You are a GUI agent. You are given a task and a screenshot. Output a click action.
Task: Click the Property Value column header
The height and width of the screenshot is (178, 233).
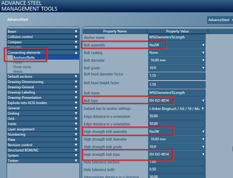tap(177, 31)
